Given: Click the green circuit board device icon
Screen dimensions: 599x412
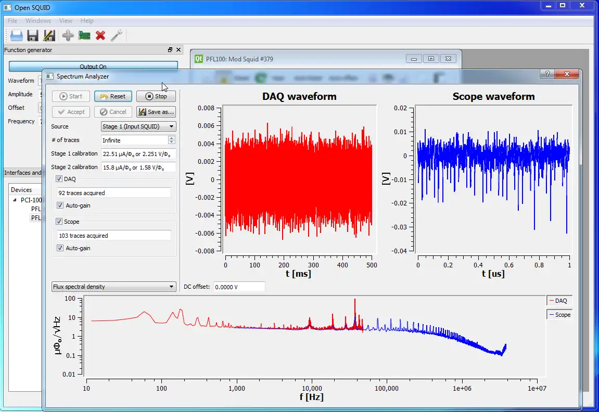Looking at the screenshot, I should coord(84,35).
